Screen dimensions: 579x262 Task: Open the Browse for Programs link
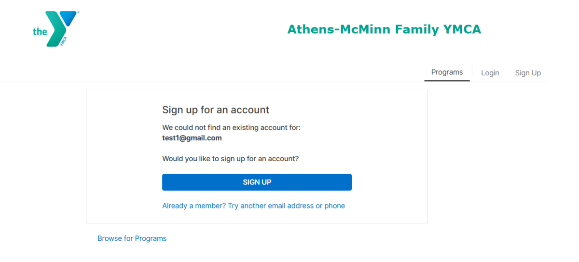pyautogui.click(x=132, y=238)
